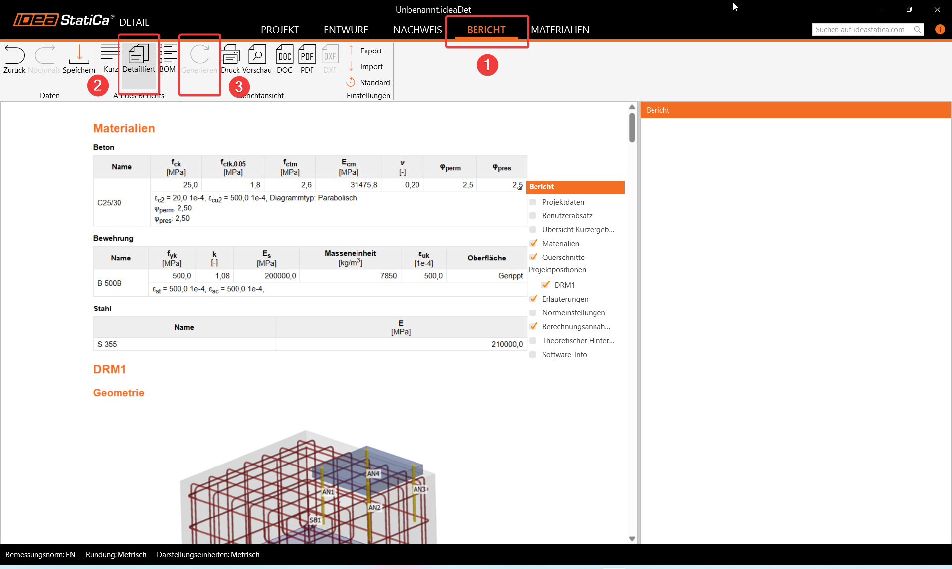Open the MATERIALIEN tab

pyautogui.click(x=560, y=30)
